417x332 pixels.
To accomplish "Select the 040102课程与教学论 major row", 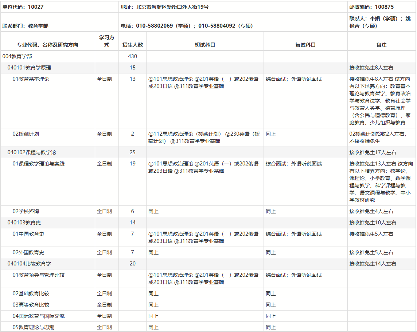I will coord(32,152).
